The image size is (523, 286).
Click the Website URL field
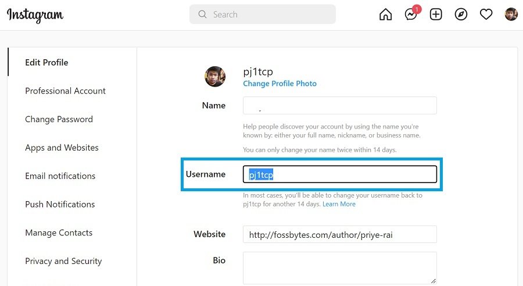point(340,234)
